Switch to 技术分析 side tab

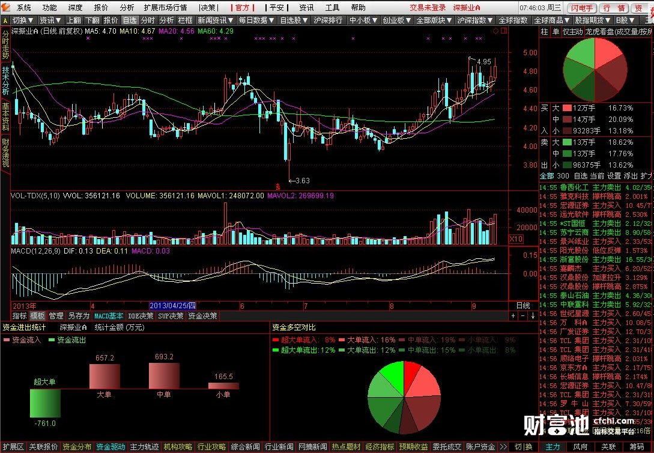click(x=5, y=81)
